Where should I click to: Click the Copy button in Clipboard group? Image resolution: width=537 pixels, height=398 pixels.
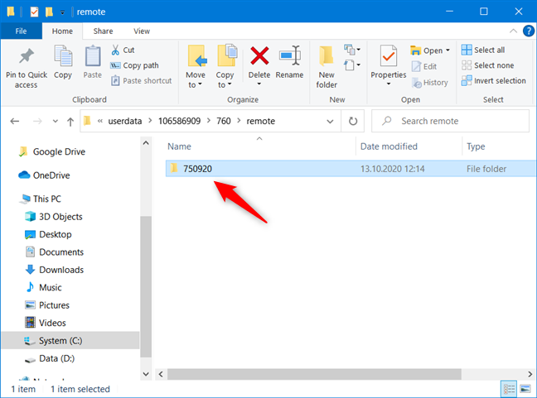[63, 62]
